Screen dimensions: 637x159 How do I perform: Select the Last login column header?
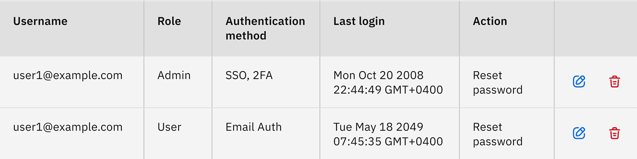point(359,21)
